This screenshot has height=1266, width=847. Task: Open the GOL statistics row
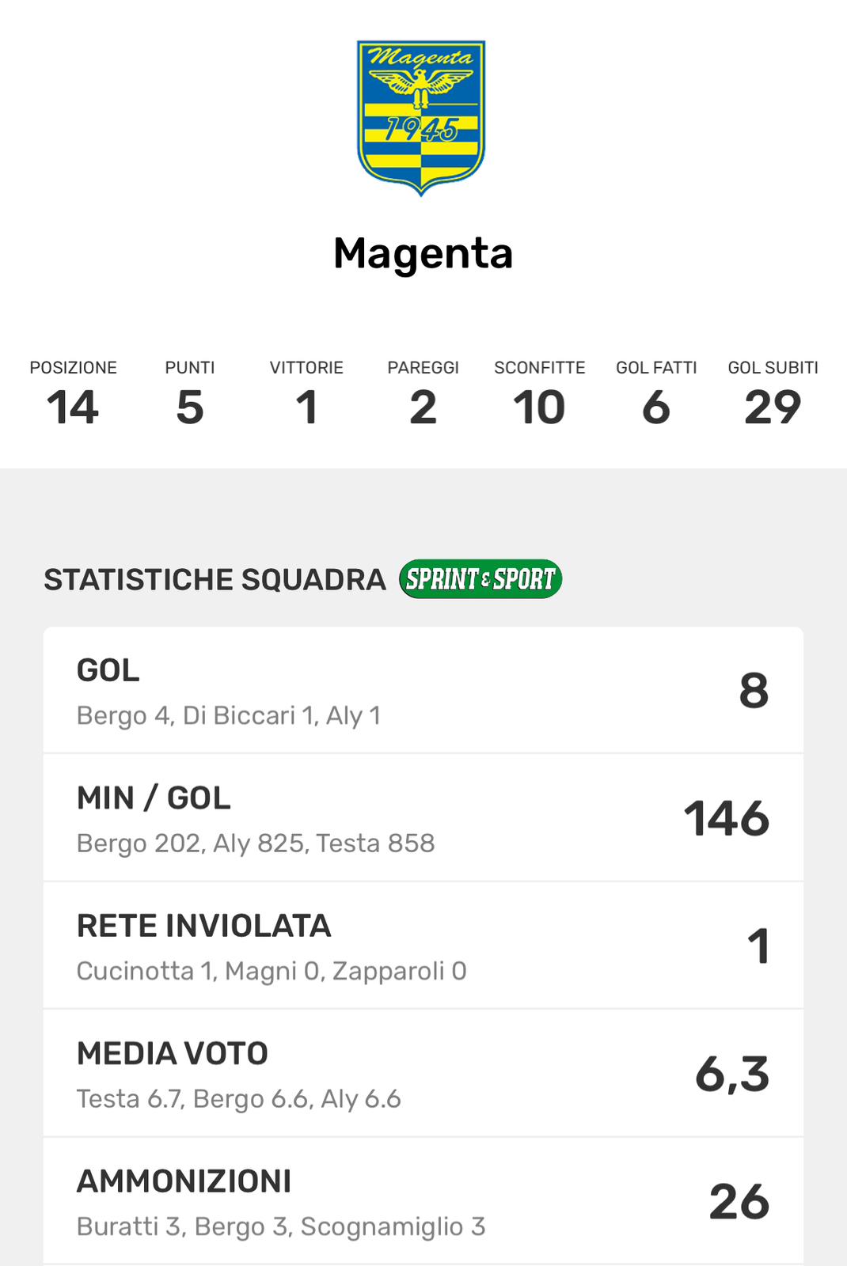pyautogui.click(x=423, y=691)
